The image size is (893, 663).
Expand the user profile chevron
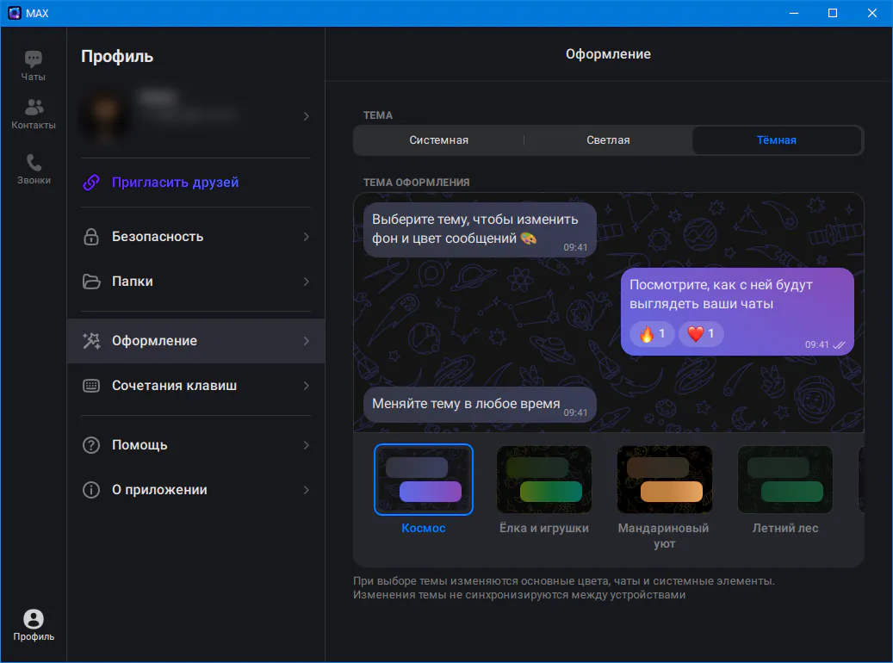(x=307, y=116)
